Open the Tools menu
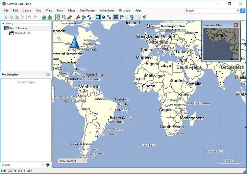247x174 pixels. 60,10
